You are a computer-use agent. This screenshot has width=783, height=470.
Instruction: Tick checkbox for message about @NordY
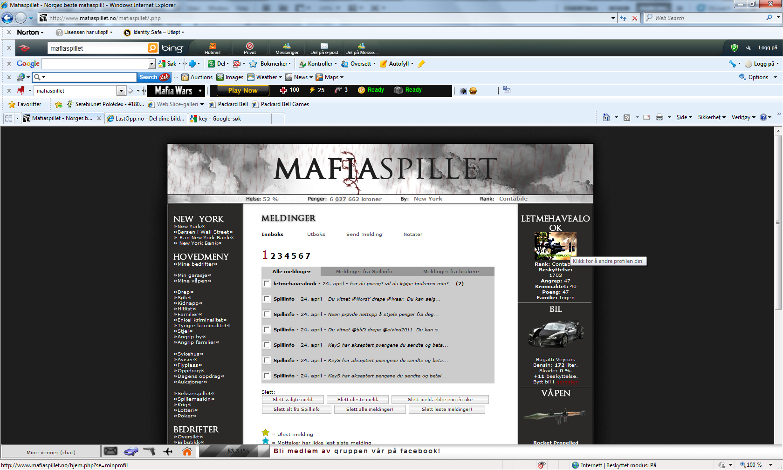[267, 299]
